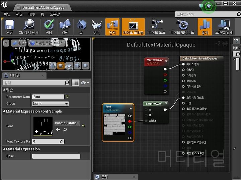Collapse the Vertex Color node arrow
Screen dimensions: 241x180
(x=166, y=61)
